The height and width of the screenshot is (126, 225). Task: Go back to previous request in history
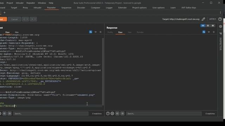[x=24, y=19]
